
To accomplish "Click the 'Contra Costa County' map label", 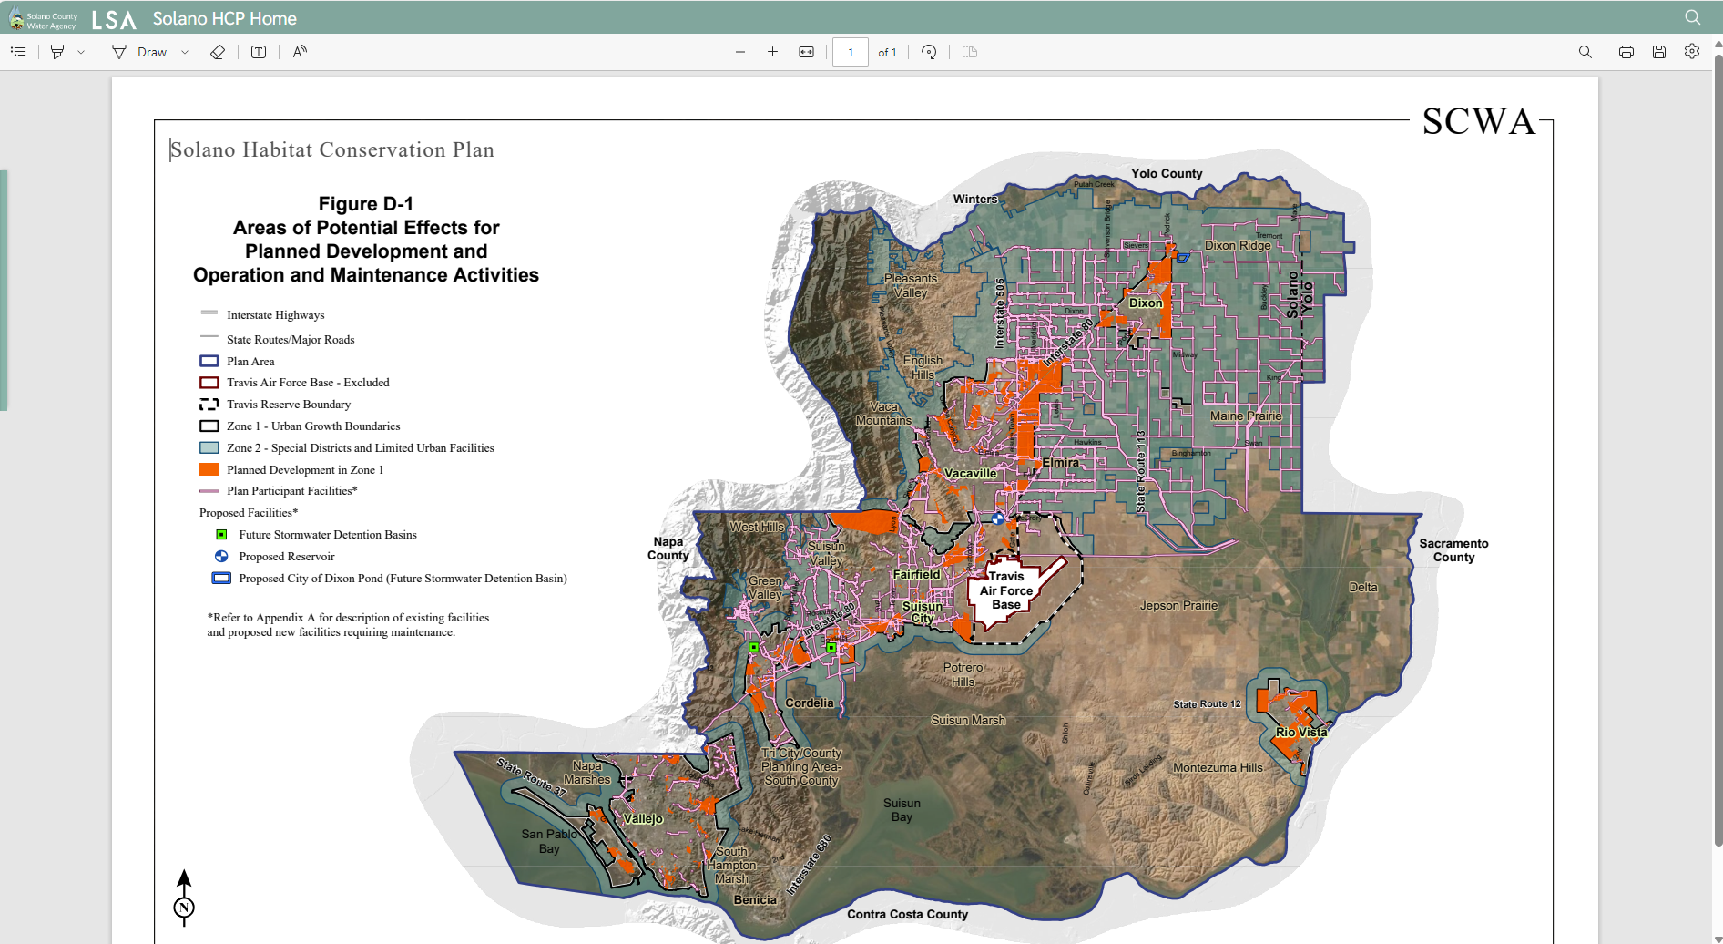I will pyautogui.click(x=907, y=914).
